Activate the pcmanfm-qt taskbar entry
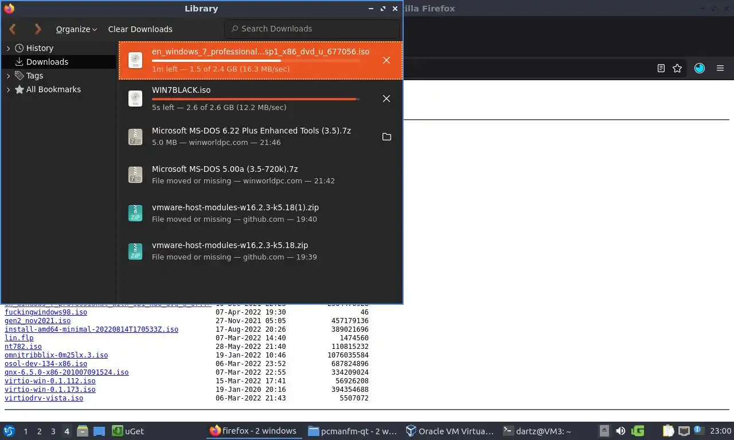Viewport: 734px width, 440px height. (352, 431)
